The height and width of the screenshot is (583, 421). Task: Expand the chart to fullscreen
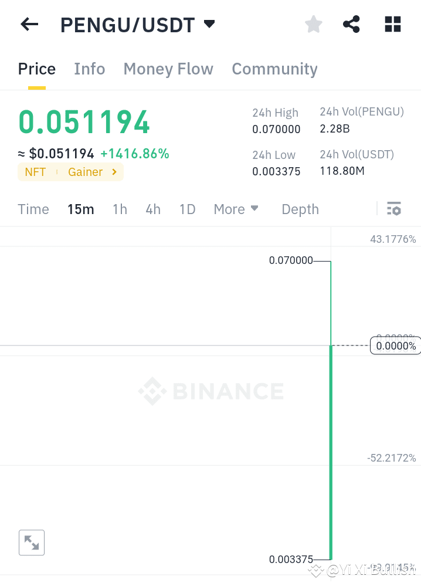click(x=32, y=543)
